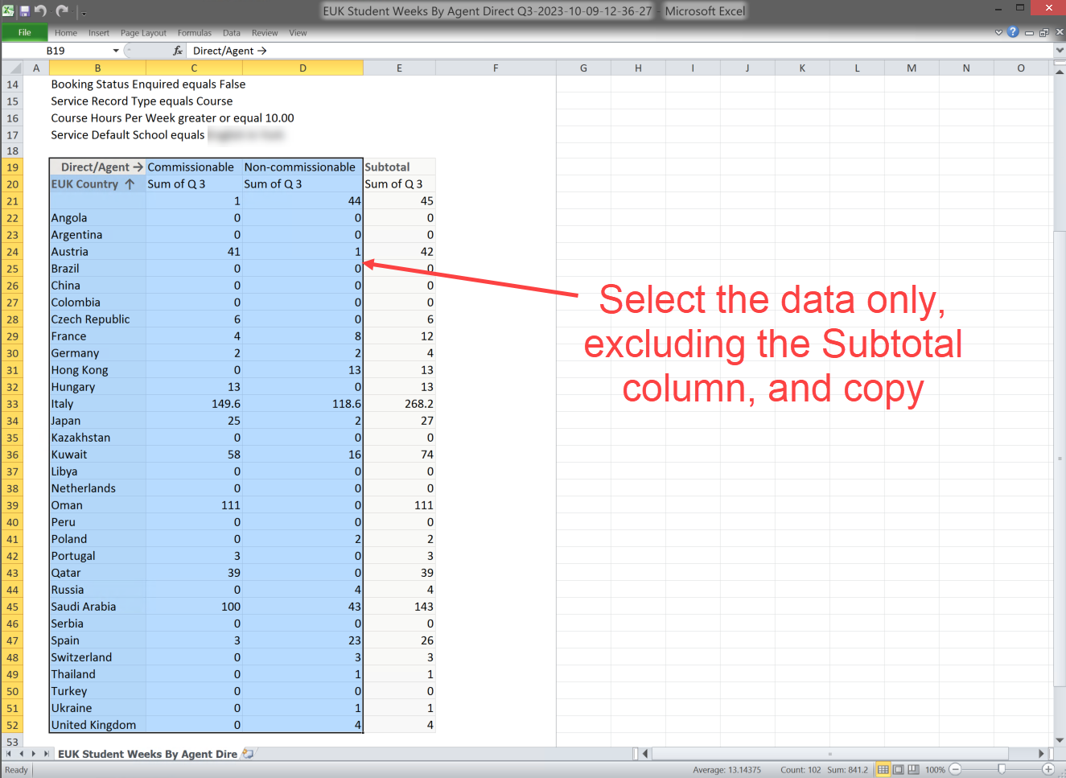Click the Count: 102 status entry
This screenshot has width=1066, height=778.
(801, 770)
